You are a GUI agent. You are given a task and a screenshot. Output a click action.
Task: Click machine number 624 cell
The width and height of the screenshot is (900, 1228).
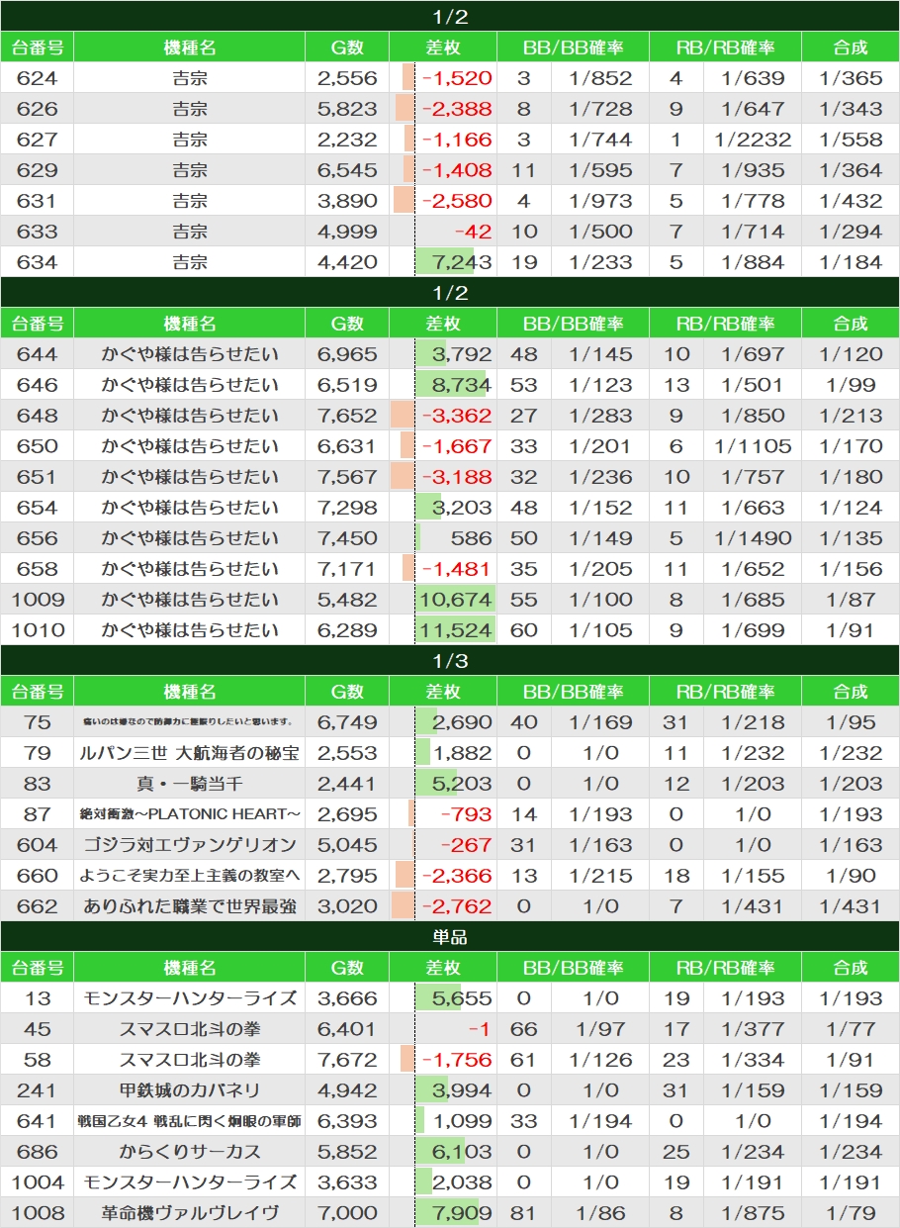(38, 78)
